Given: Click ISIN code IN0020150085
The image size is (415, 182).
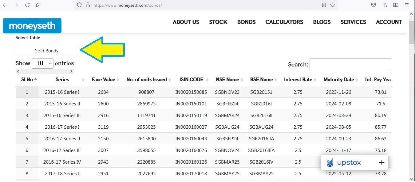Looking at the screenshot, I should [x=191, y=92].
